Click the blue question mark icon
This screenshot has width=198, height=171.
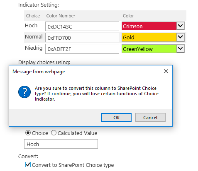tap(24, 92)
